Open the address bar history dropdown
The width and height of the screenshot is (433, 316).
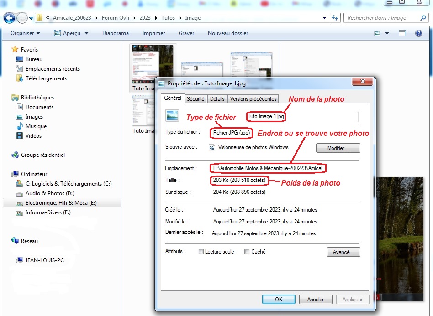325,18
